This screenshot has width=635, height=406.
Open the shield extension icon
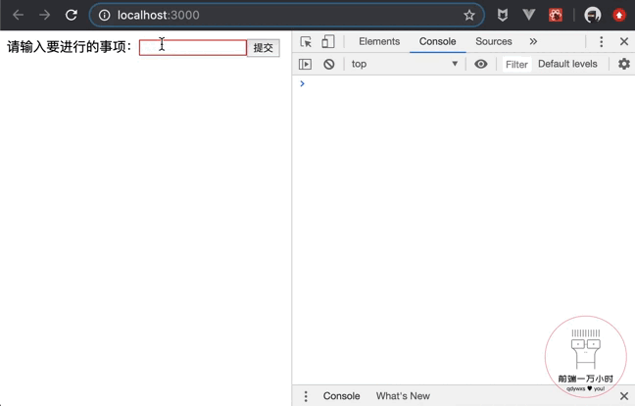coord(503,15)
